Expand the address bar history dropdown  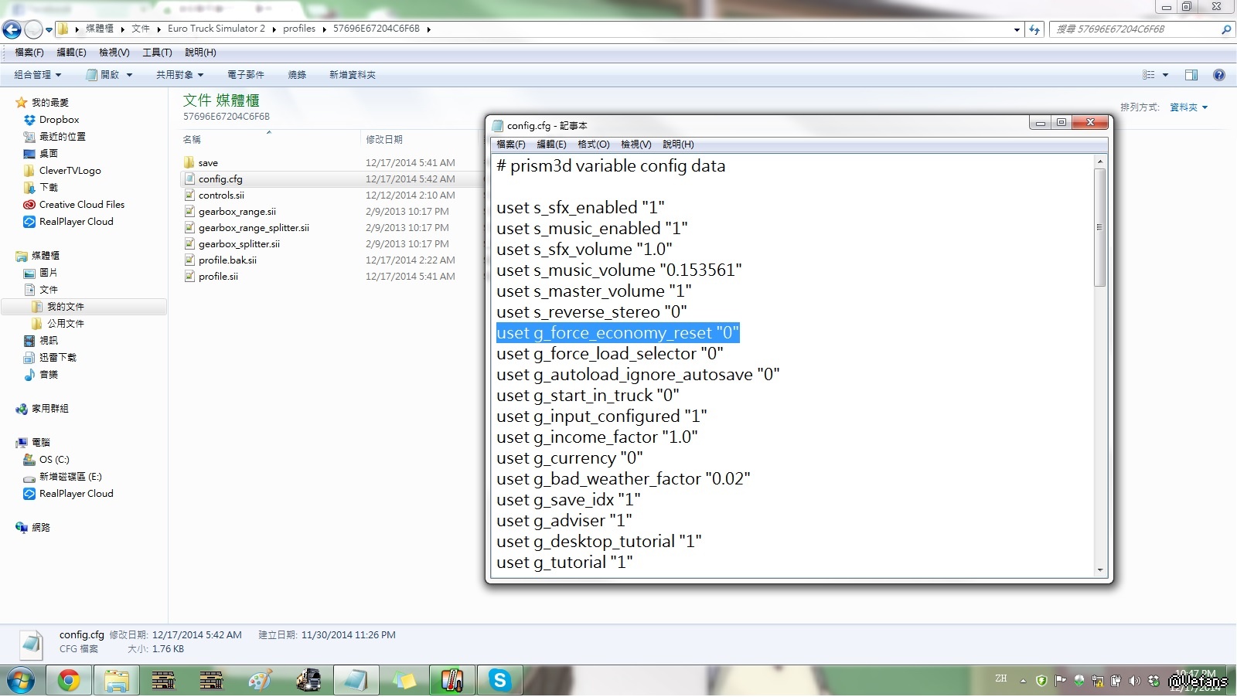click(1017, 29)
